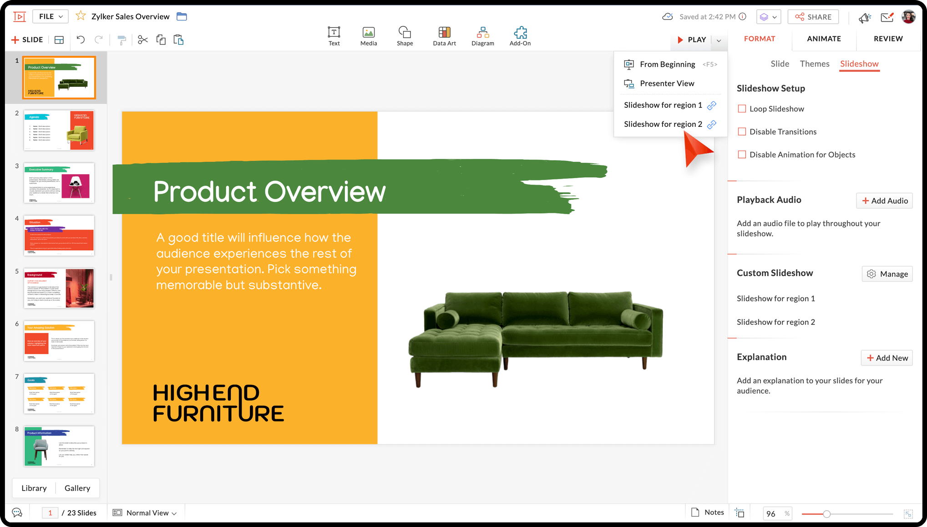Select Presenter View menu item
Screen dimensions: 927x527
[667, 83]
